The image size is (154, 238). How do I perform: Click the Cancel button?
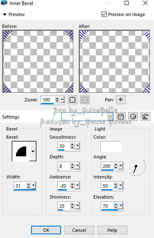pos(79,230)
